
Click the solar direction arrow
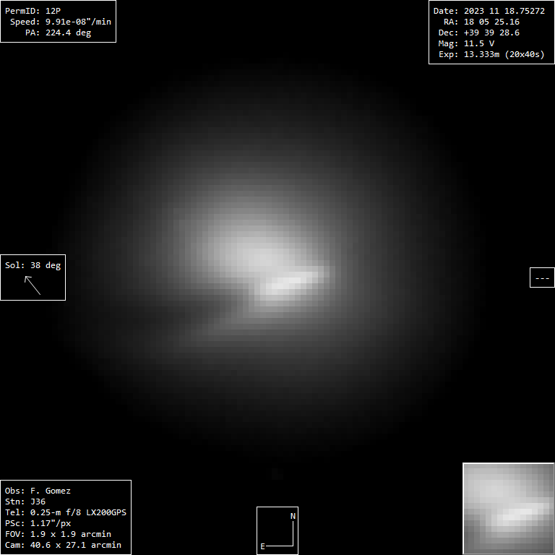click(x=33, y=285)
